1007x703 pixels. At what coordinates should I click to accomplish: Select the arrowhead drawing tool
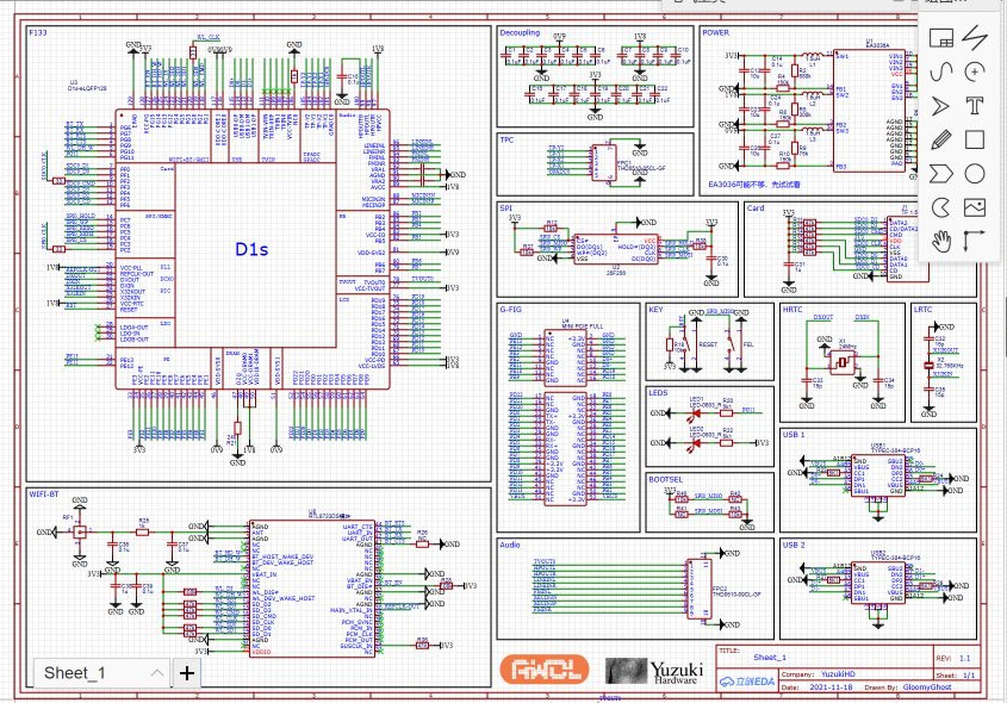[941, 106]
